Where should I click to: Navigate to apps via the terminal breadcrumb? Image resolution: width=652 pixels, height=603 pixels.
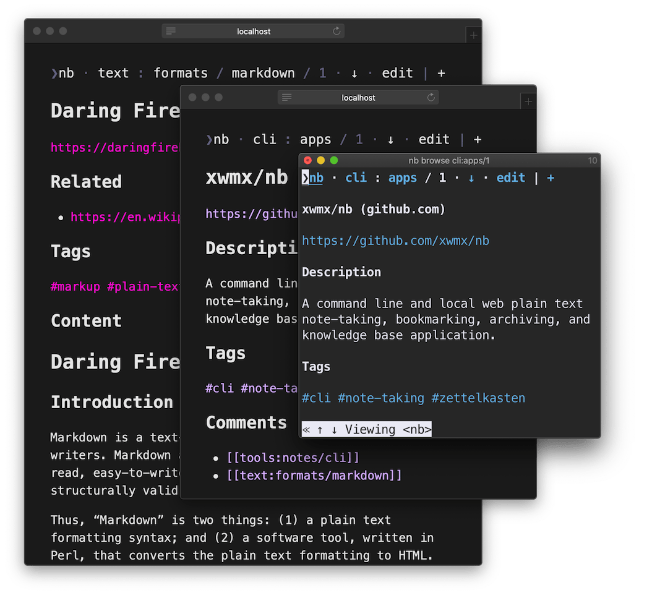[402, 177]
